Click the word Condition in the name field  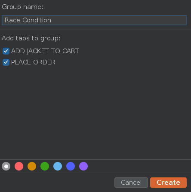37,20
